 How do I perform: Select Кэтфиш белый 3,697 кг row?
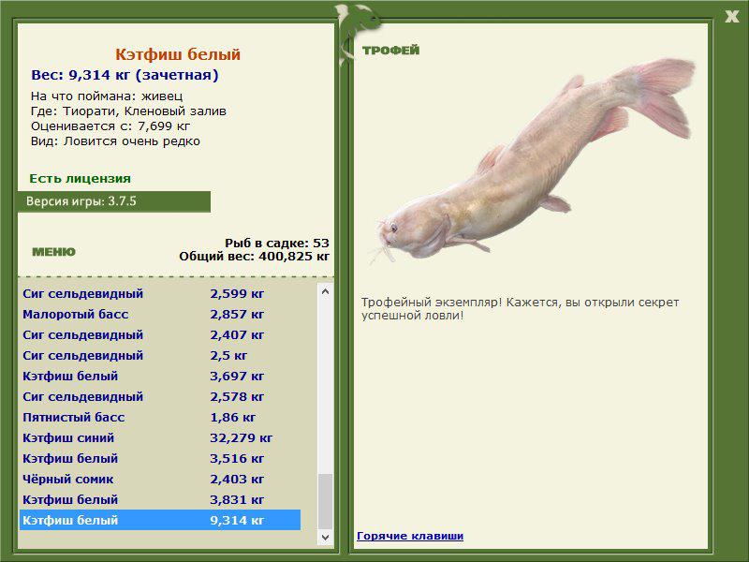[x=160, y=376]
